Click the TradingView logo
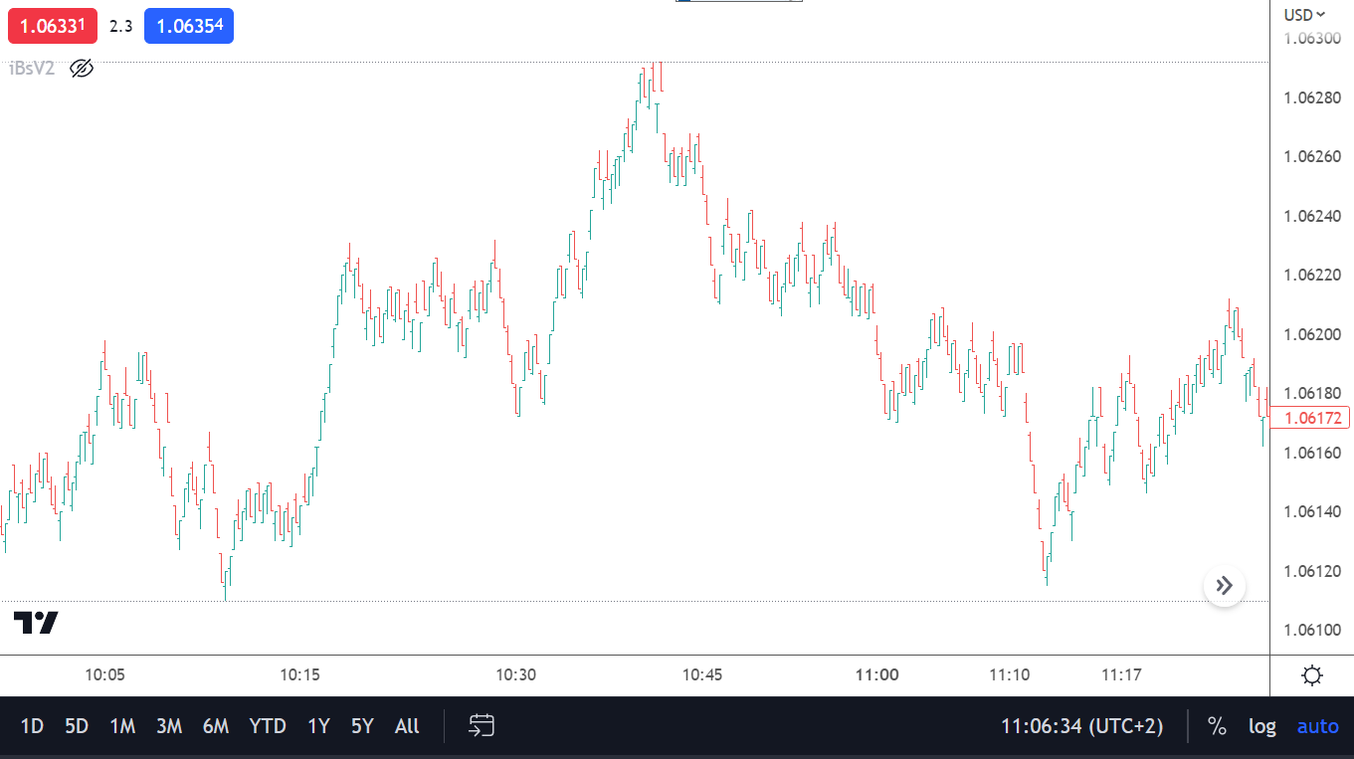The height and width of the screenshot is (759, 1354). 36,623
